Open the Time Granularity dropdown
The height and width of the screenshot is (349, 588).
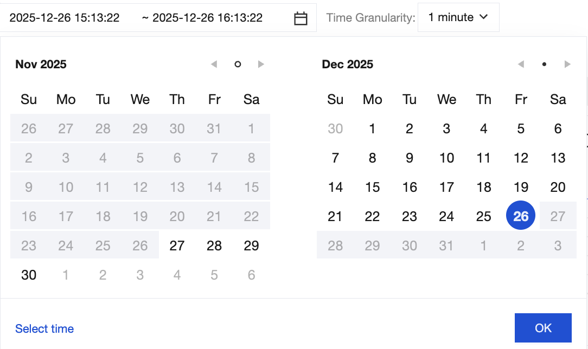[x=458, y=18]
